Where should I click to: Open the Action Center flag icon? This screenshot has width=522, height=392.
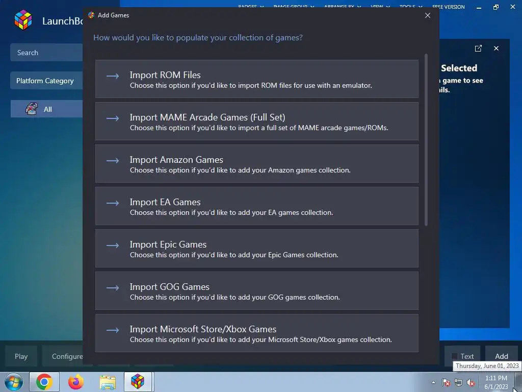(x=446, y=382)
